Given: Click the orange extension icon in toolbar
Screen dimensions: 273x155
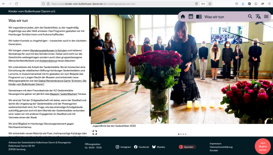Looking at the screenshot, I should point(263,4).
